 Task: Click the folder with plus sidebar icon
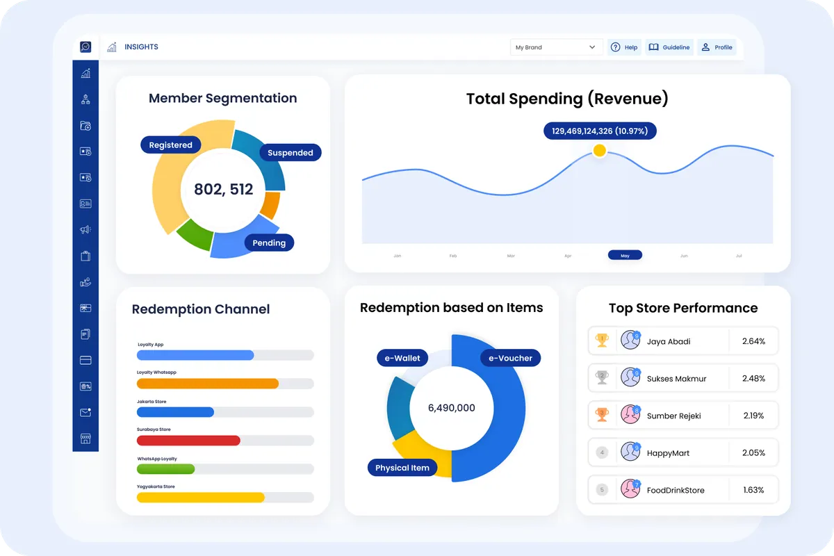tap(85, 126)
